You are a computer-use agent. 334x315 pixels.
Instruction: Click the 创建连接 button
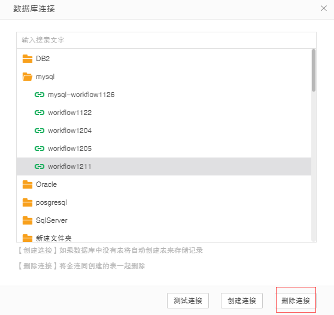pyautogui.click(x=242, y=301)
